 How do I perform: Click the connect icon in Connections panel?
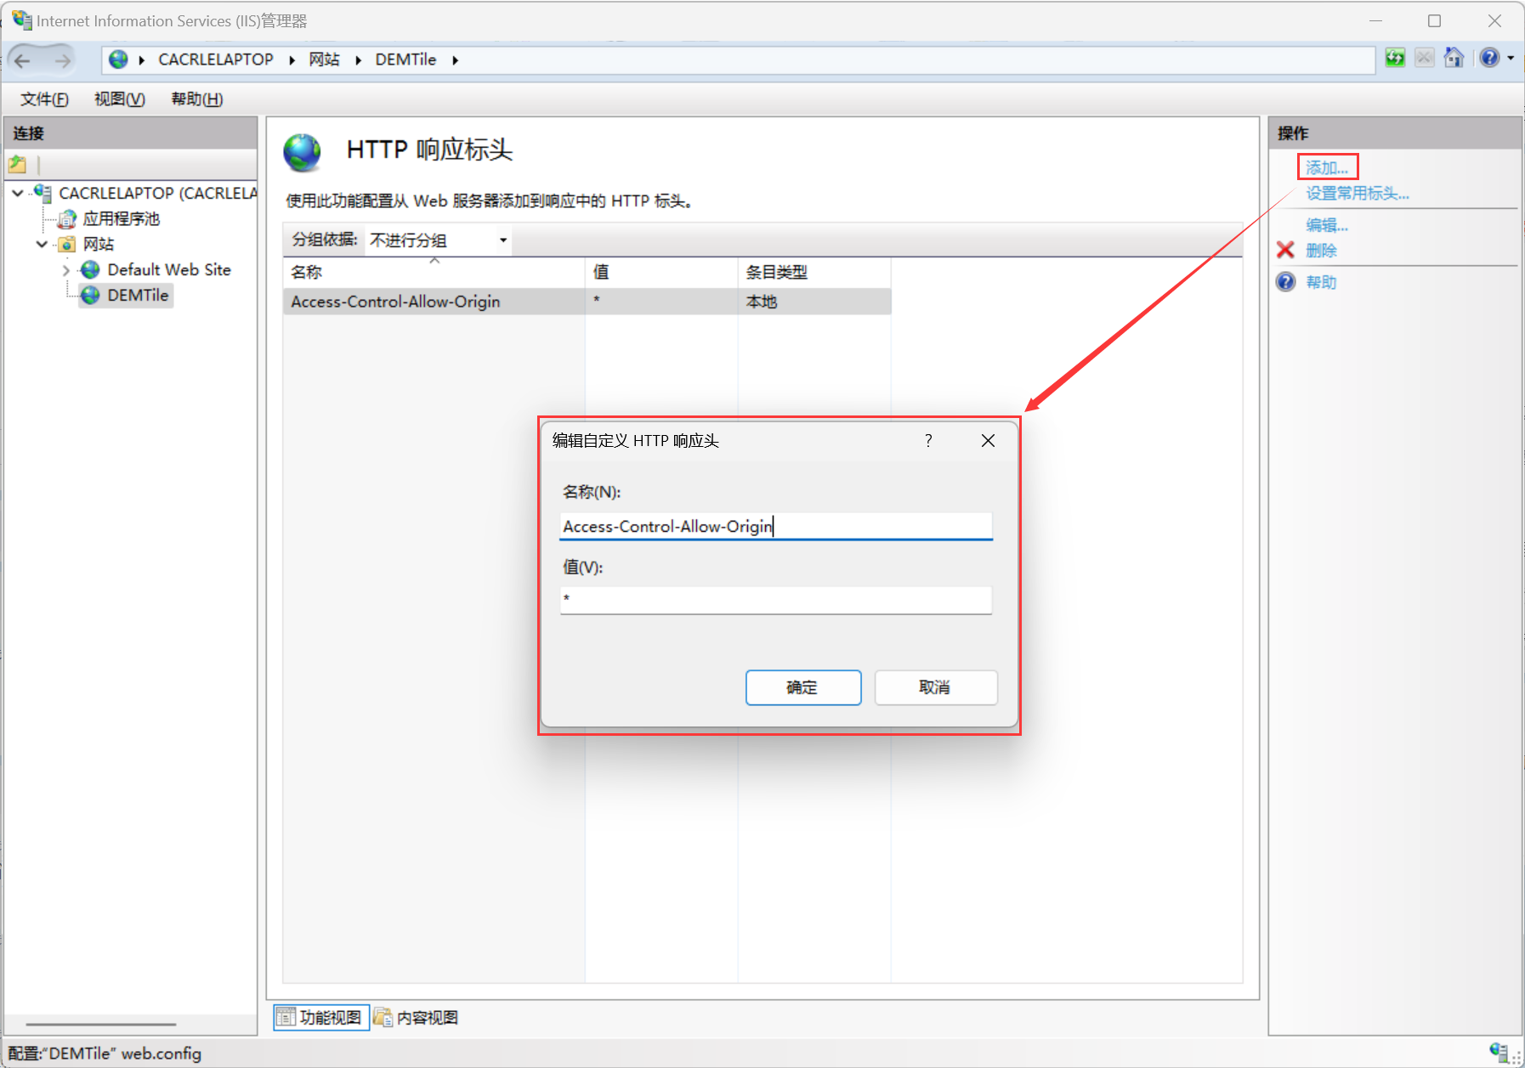(18, 164)
